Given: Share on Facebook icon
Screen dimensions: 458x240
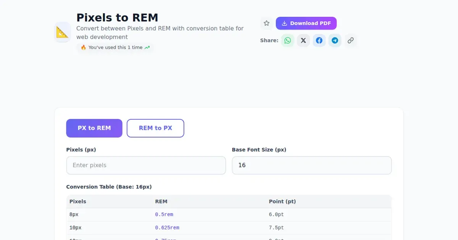Looking at the screenshot, I should (319, 40).
